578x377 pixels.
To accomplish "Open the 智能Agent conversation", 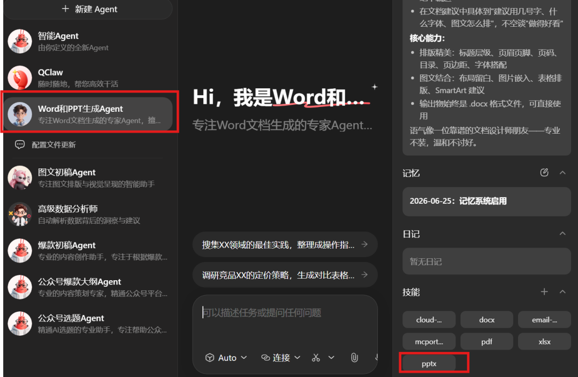I will (88, 41).
